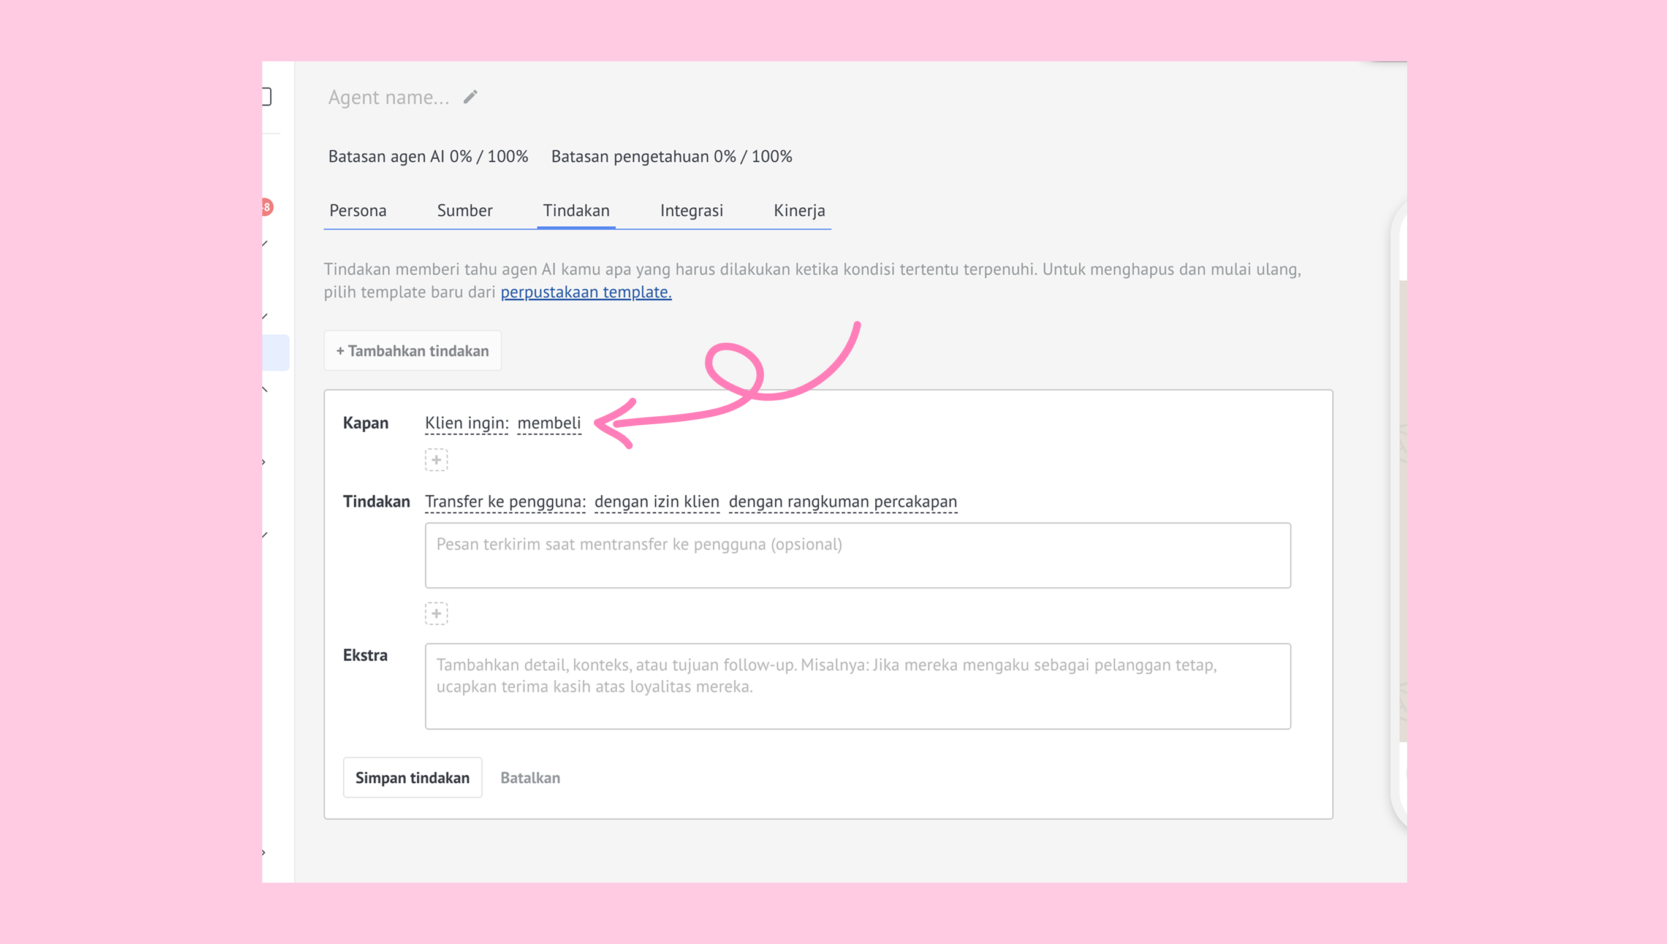
Task: Click the transfer message optional text field
Action: [x=857, y=555]
